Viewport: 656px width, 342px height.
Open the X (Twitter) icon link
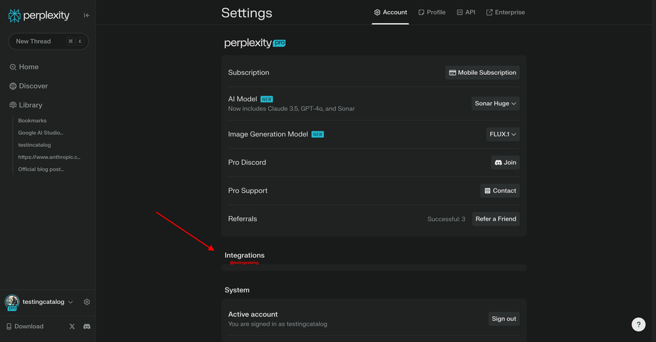point(72,326)
